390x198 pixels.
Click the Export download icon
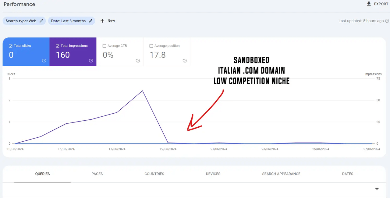[x=369, y=4]
